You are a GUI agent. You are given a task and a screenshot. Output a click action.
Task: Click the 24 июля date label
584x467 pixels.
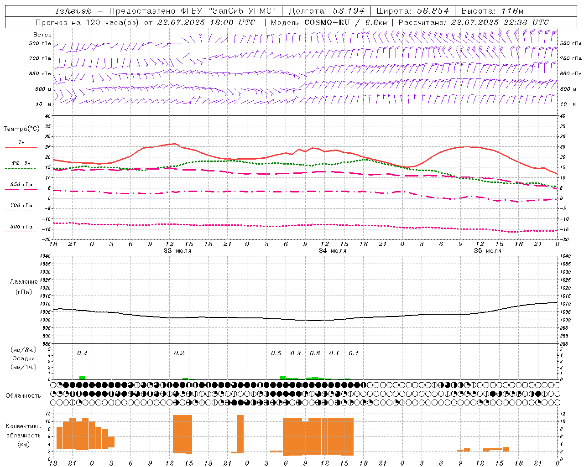(333, 251)
